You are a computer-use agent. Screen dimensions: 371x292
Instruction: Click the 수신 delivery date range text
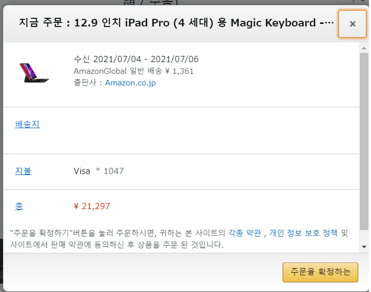click(x=136, y=59)
